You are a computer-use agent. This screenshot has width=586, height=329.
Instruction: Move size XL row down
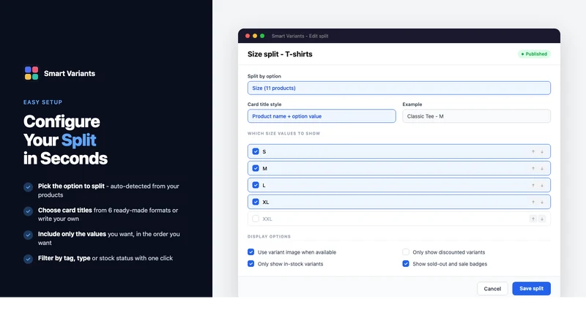click(x=542, y=202)
